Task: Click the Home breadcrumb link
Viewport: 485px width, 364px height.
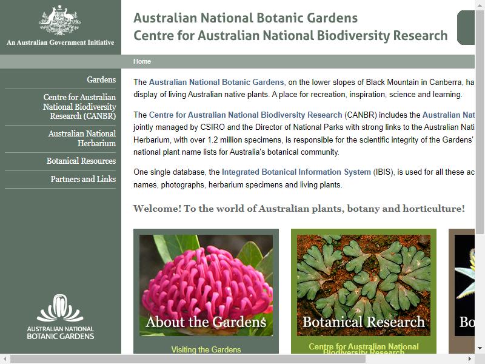Action: pos(142,61)
